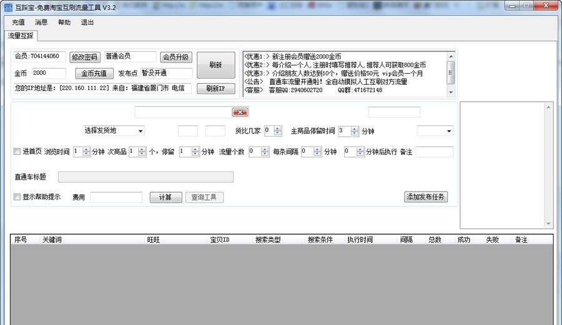
Task: Open the 充值 menu
Action: pos(18,22)
